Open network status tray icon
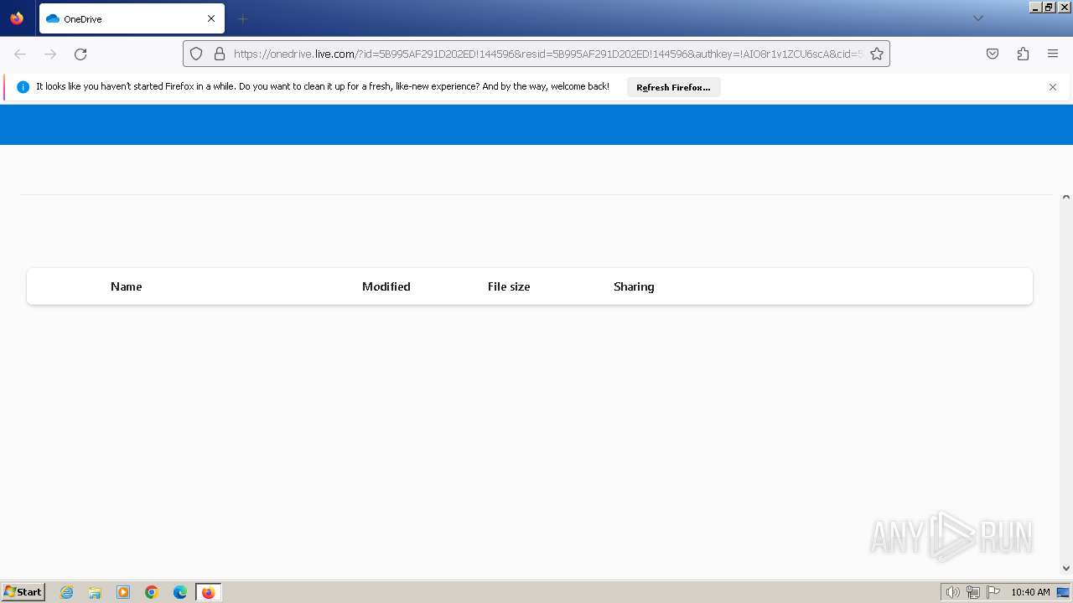This screenshot has width=1073, height=603. pyautogui.click(x=973, y=592)
